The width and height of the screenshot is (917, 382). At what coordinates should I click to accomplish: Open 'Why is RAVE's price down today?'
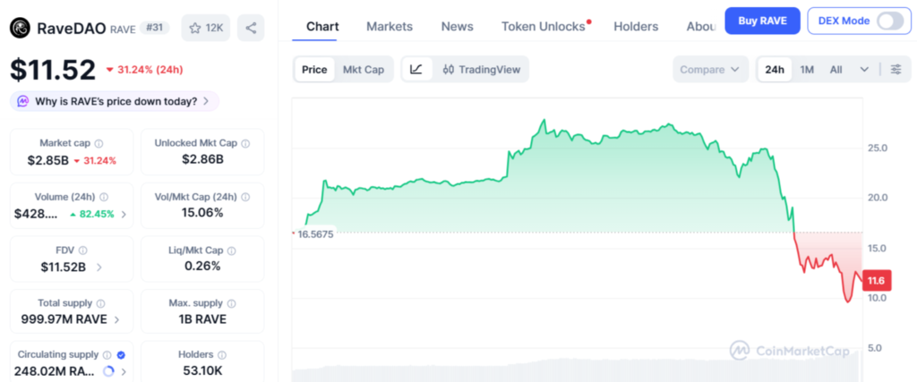(x=115, y=101)
